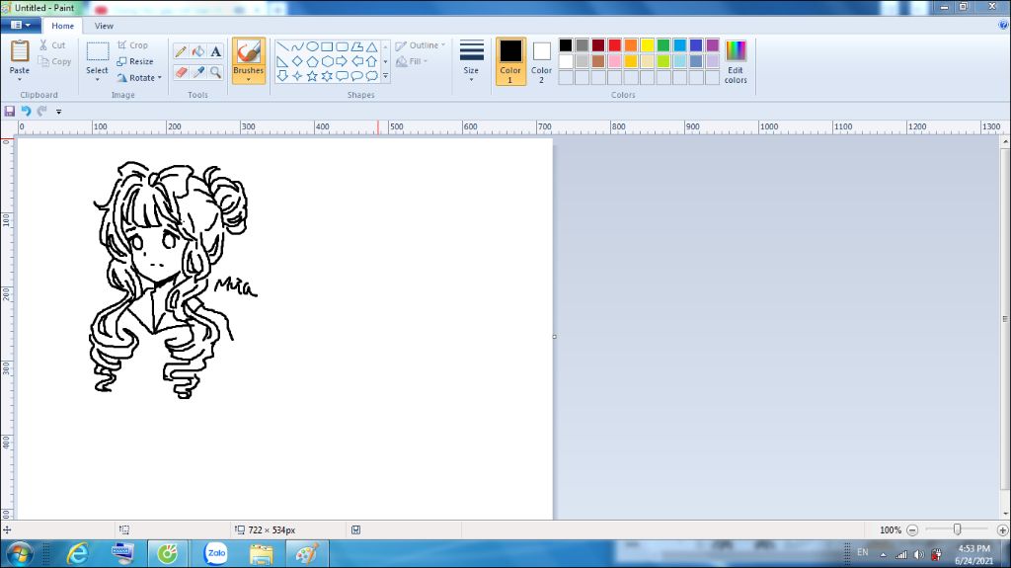Image resolution: width=1011 pixels, height=568 pixels.
Task: Click the zoom slider handle
Action: click(957, 529)
